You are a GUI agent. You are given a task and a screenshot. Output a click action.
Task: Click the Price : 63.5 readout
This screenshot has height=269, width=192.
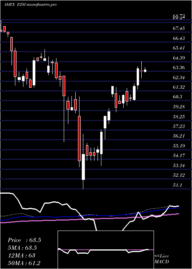[24, 240]
